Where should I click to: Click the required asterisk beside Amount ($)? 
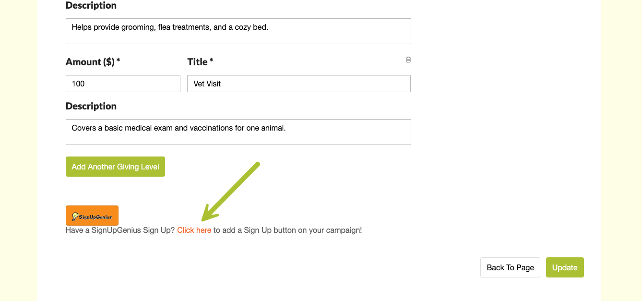pos(119,61)
